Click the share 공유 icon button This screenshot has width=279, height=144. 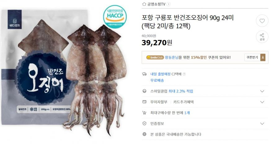[x=262, y=37]
